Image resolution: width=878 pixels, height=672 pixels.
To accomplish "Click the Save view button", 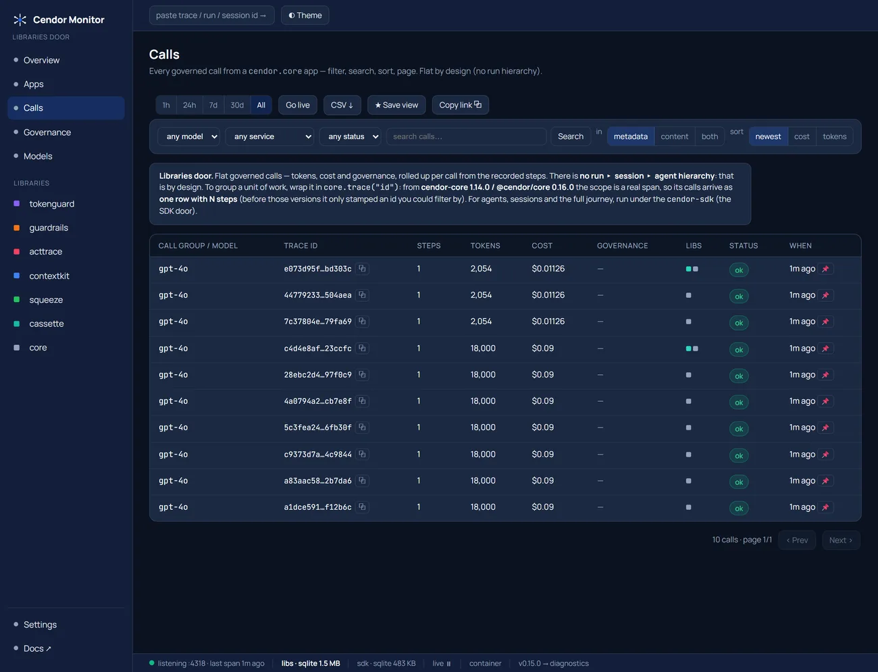I will point(396,105).
